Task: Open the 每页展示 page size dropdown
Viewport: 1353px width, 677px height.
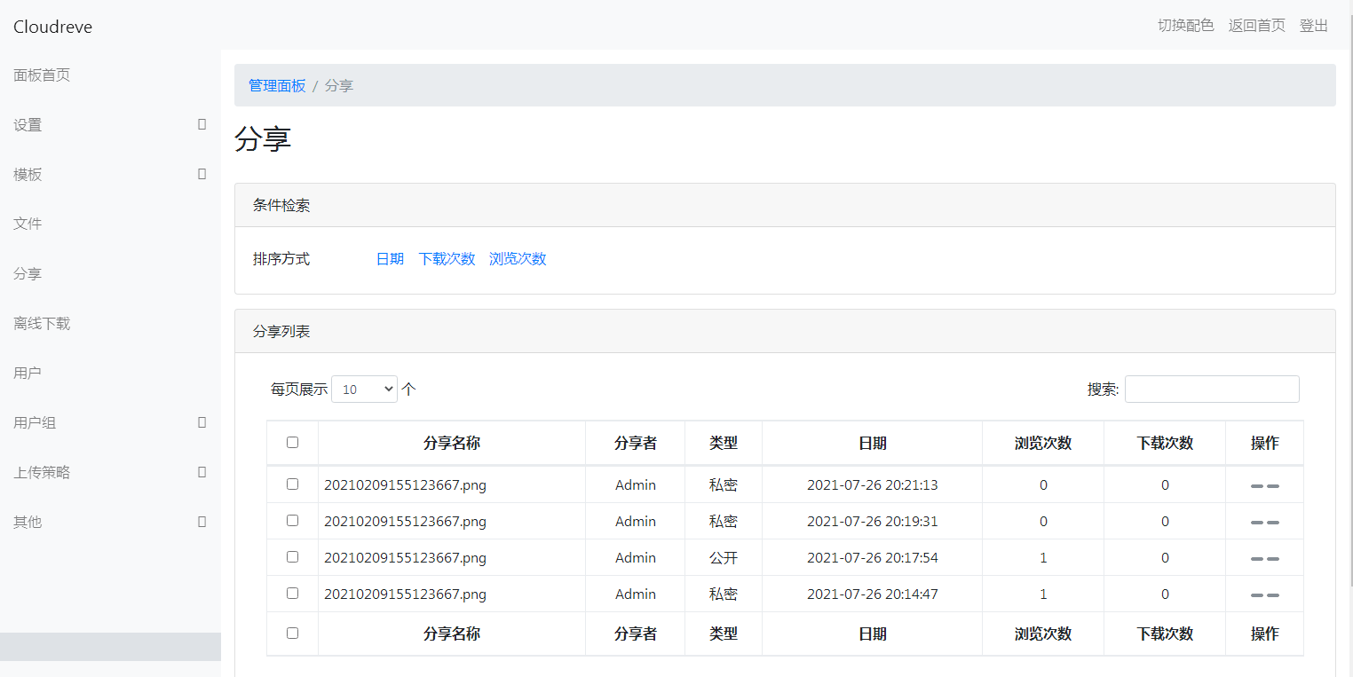Action: pos(364,389)
